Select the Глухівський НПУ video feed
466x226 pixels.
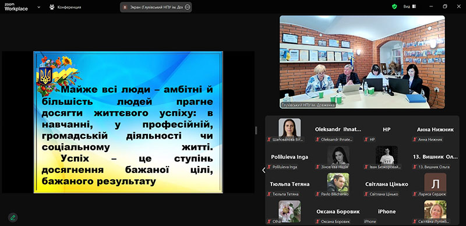[362, 62]
